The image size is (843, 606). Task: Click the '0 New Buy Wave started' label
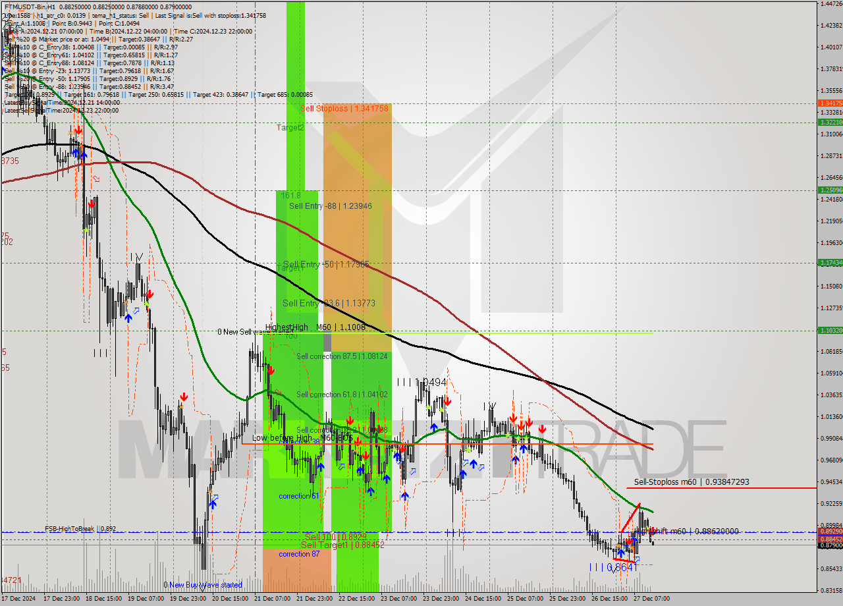pos(203,585)
